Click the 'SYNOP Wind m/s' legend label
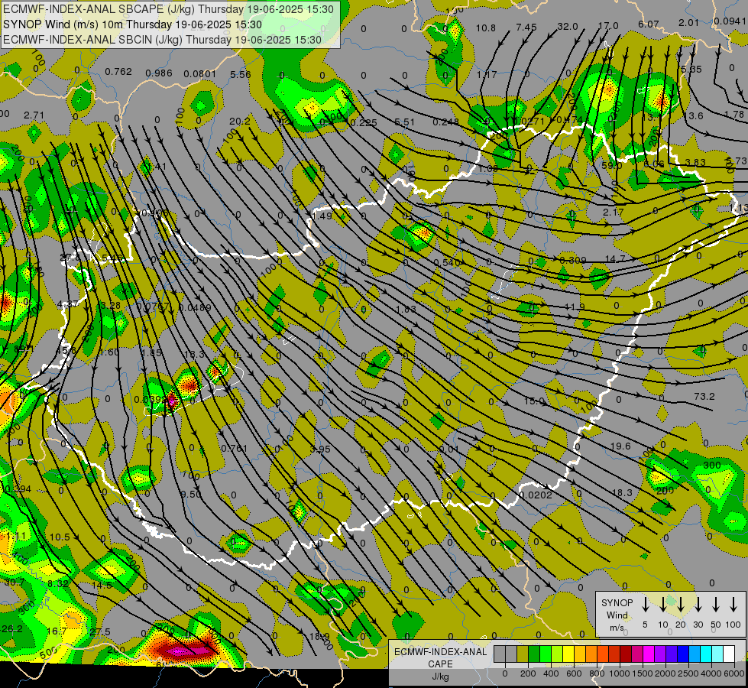The width and height of the screenshot is (748, 688). 617,615
